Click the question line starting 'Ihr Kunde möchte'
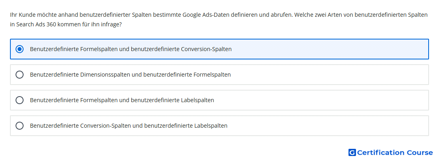 [219, 14]
